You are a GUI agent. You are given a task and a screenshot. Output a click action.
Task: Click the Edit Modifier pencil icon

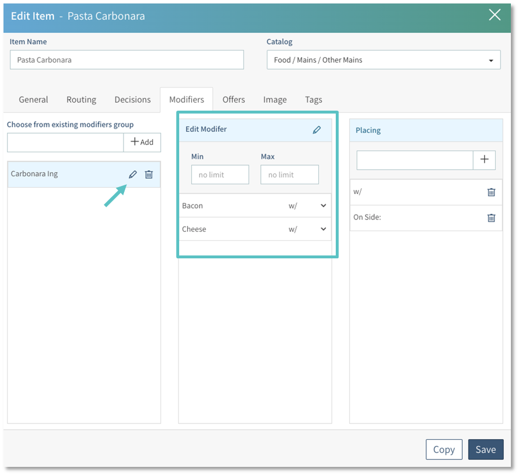click(x=317, y=130)
